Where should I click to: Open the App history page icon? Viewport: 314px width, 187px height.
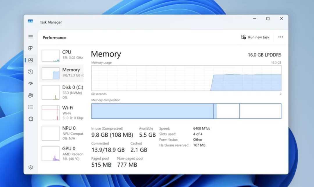(x=31, y=72)
